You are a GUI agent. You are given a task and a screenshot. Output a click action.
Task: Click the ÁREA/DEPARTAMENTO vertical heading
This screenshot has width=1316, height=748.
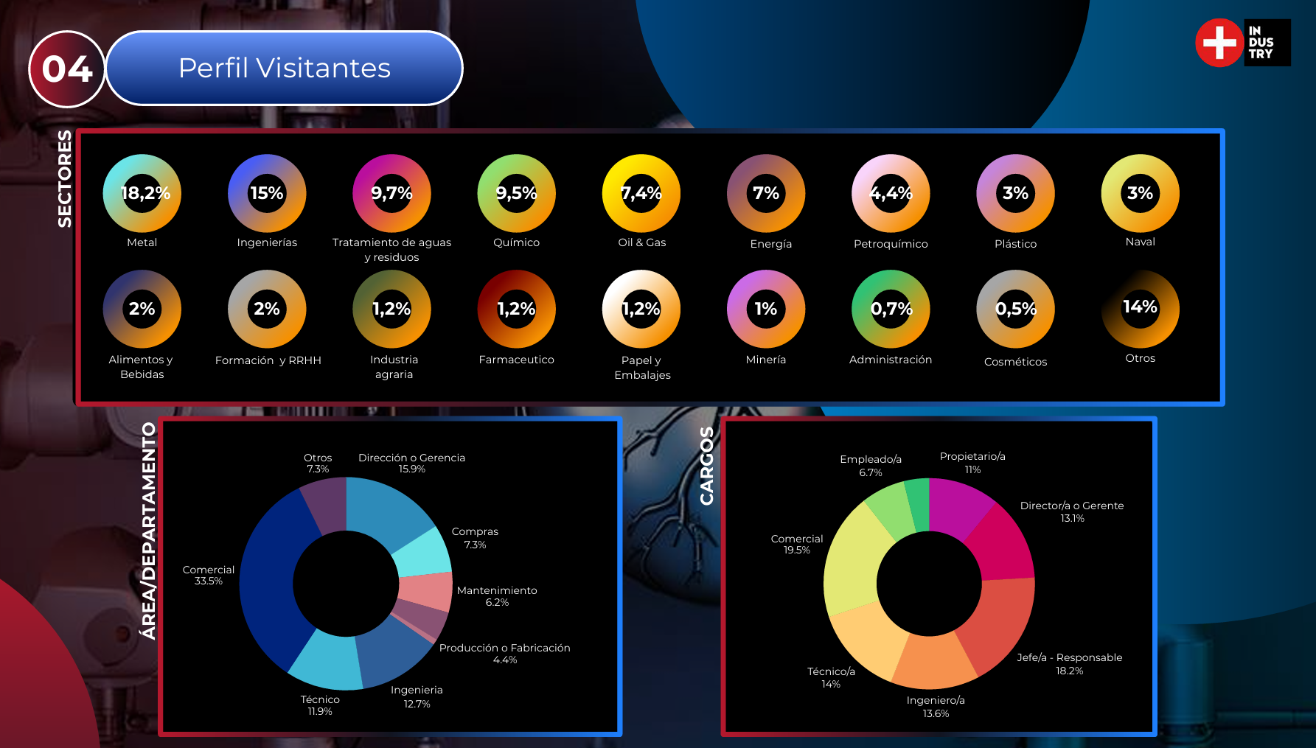(x=149, y=531)
